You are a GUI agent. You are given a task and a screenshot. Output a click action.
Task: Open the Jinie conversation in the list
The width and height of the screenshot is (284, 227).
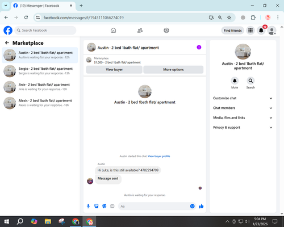pyautogui.click(x=40, y=87)
